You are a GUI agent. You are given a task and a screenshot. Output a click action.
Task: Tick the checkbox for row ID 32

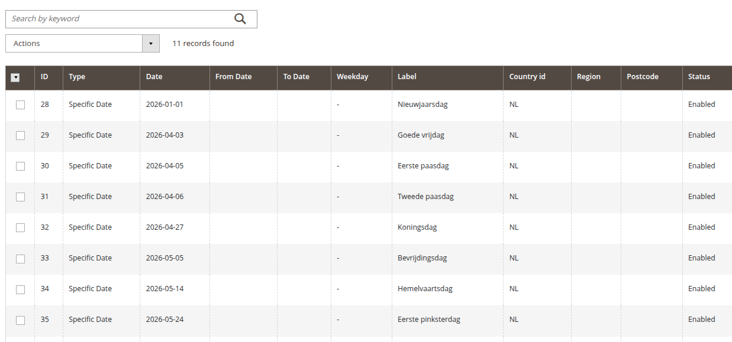(20, 227)
